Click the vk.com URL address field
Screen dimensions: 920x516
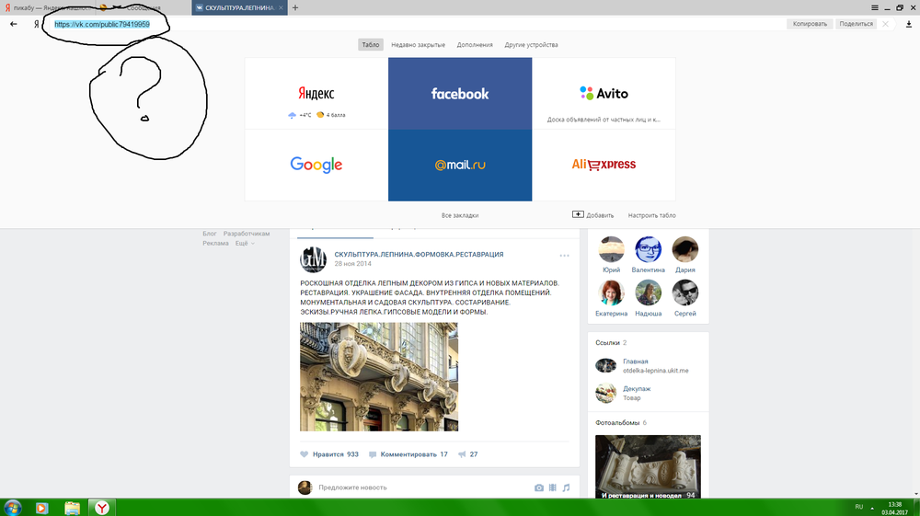[x=102, y=24]
